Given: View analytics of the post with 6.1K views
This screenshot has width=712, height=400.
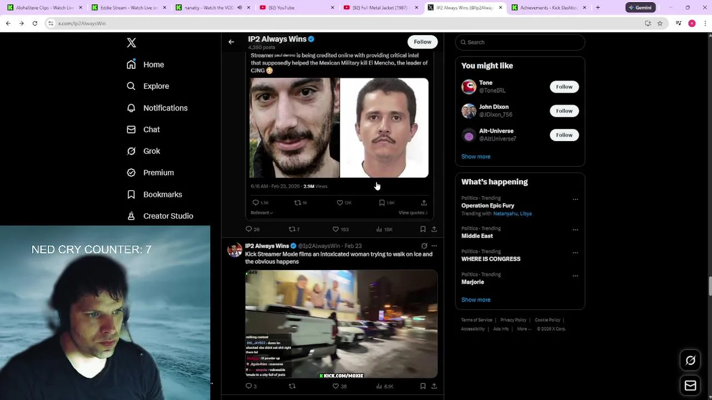Looking at the screenshot, I should tap(384, 386).
